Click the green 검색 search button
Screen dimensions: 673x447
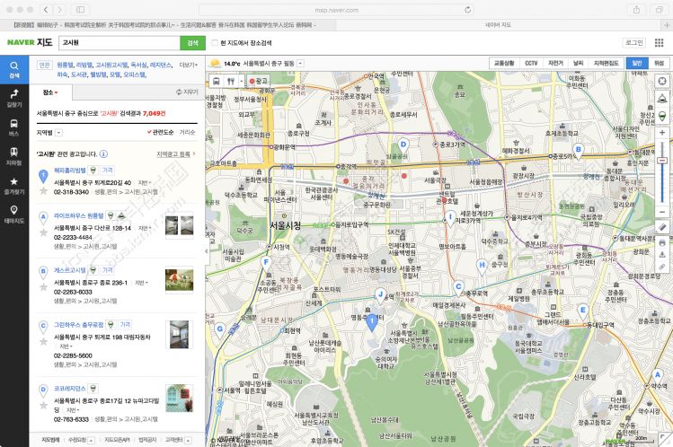(192, 43)
